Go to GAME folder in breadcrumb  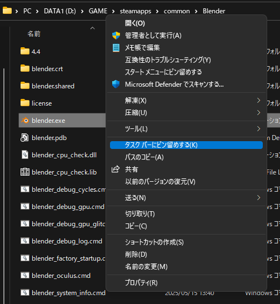point(98,11)
